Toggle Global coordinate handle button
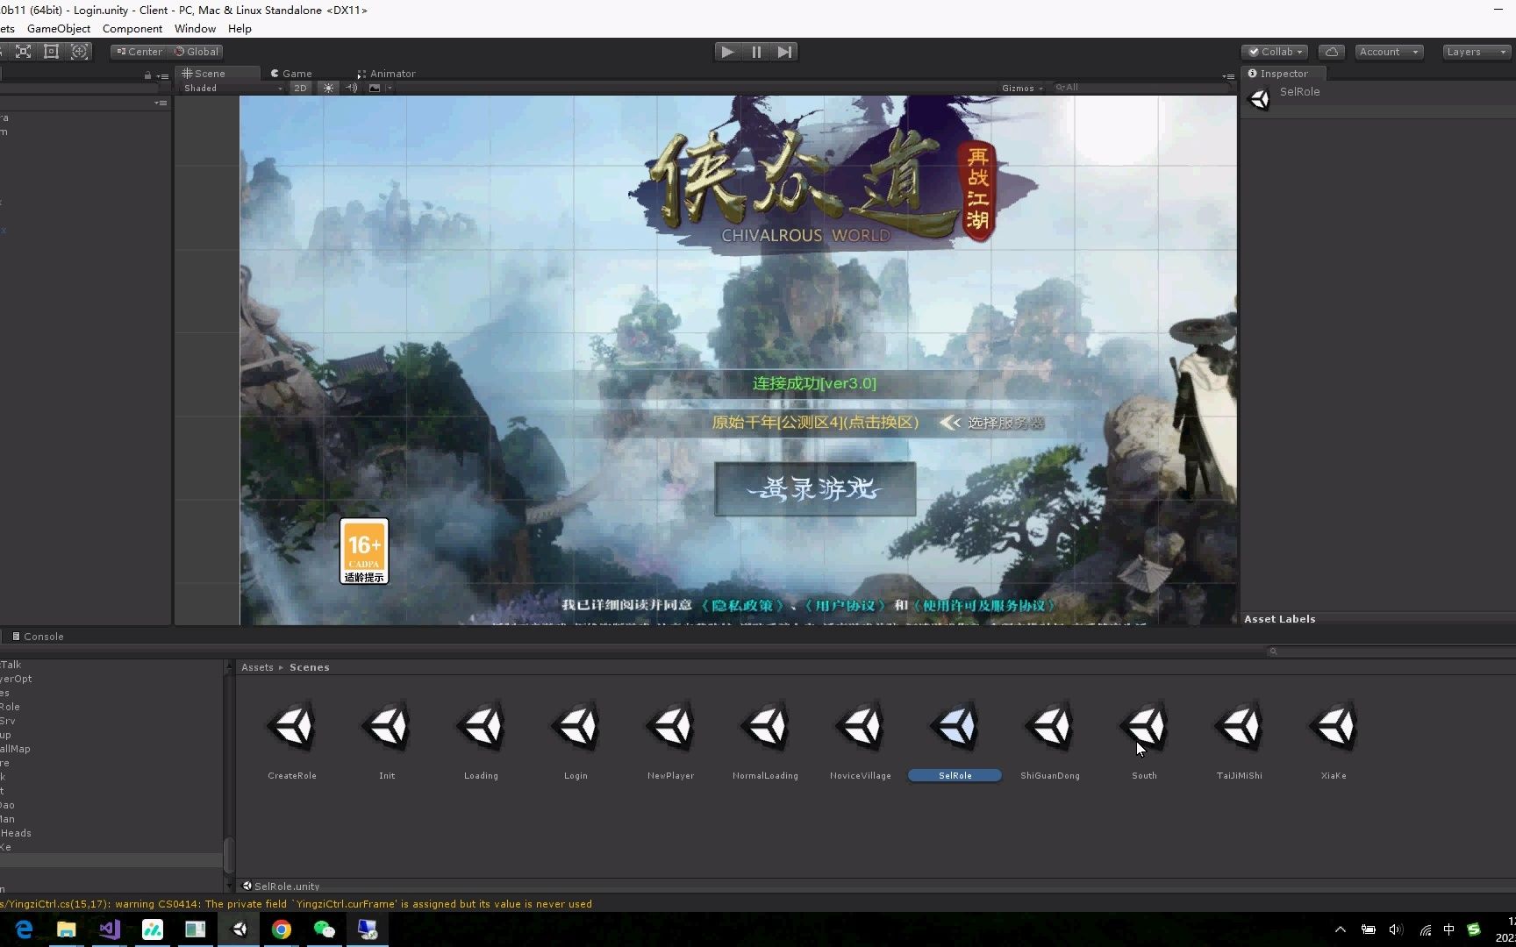 tap(196, 52)
